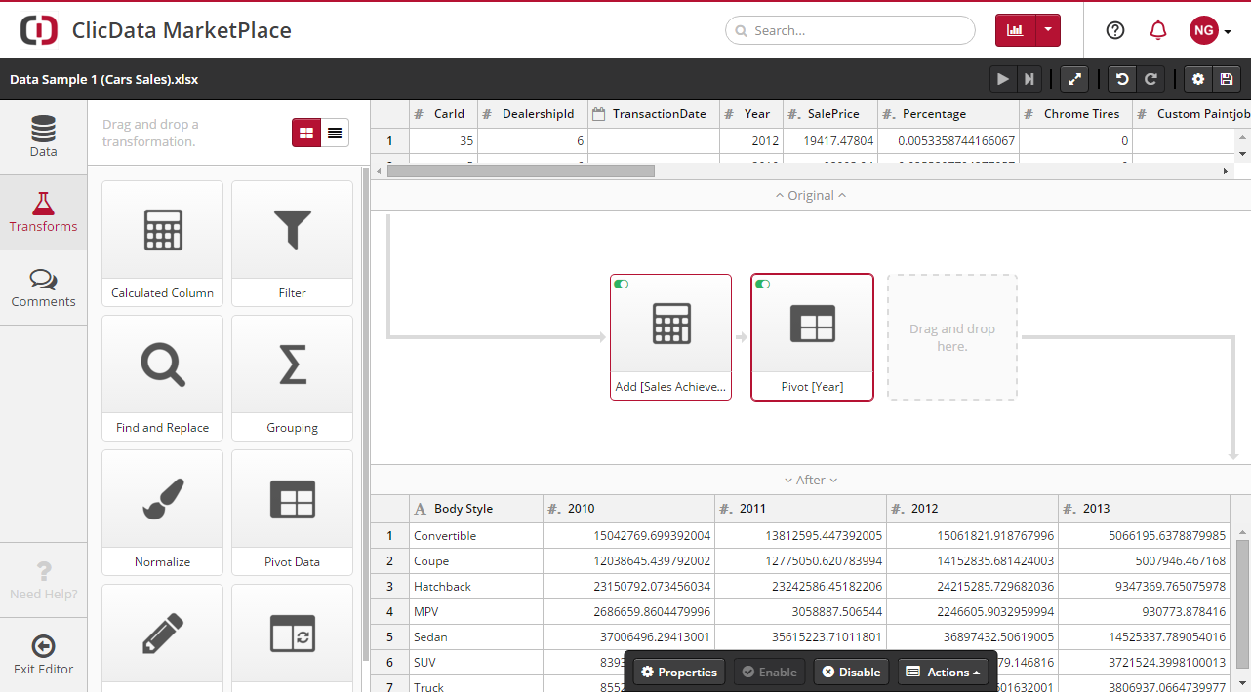
Task: Switch to the Data sidebar tab
Action: coord(43,135)
